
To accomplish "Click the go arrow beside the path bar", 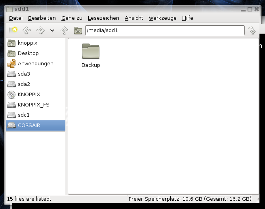I will tap(252, 30).
